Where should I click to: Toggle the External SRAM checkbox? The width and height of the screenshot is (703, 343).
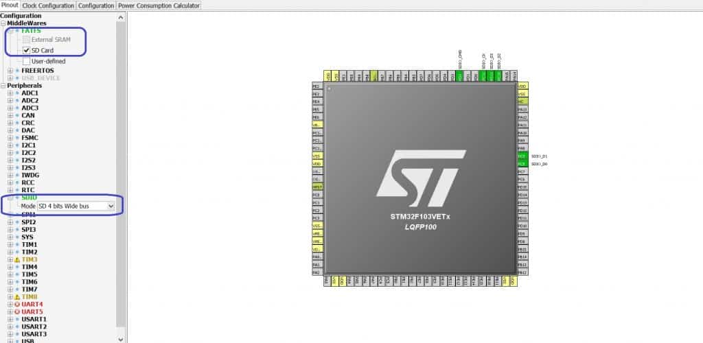pyautogui.click(x=26, y=40)
